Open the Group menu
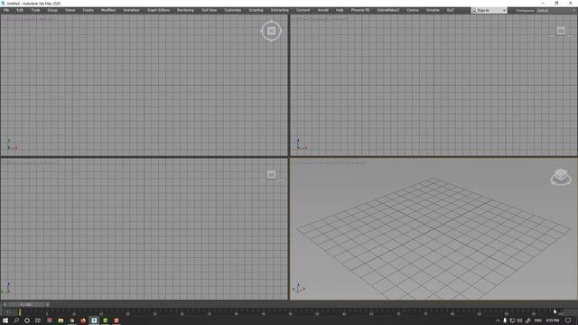Screen dimensions: 578x325 coord(52,10)
